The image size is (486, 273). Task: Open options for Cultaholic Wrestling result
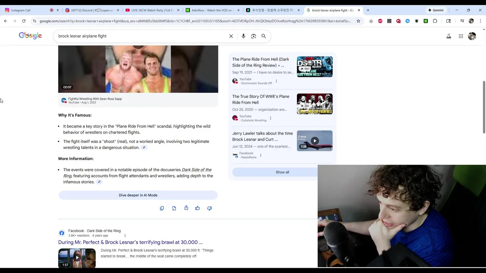coord(270,118)
